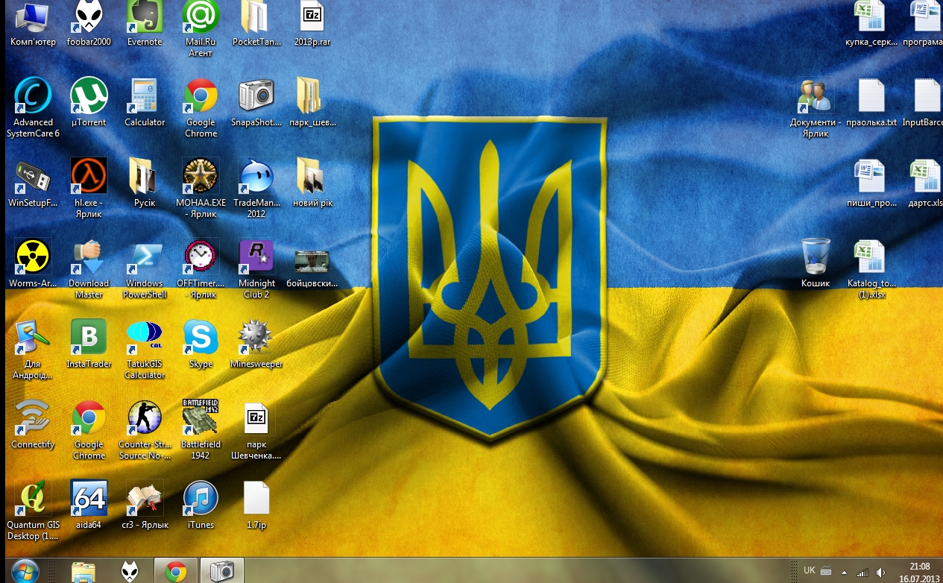Open the Windows Start menu

click(25, 571)
